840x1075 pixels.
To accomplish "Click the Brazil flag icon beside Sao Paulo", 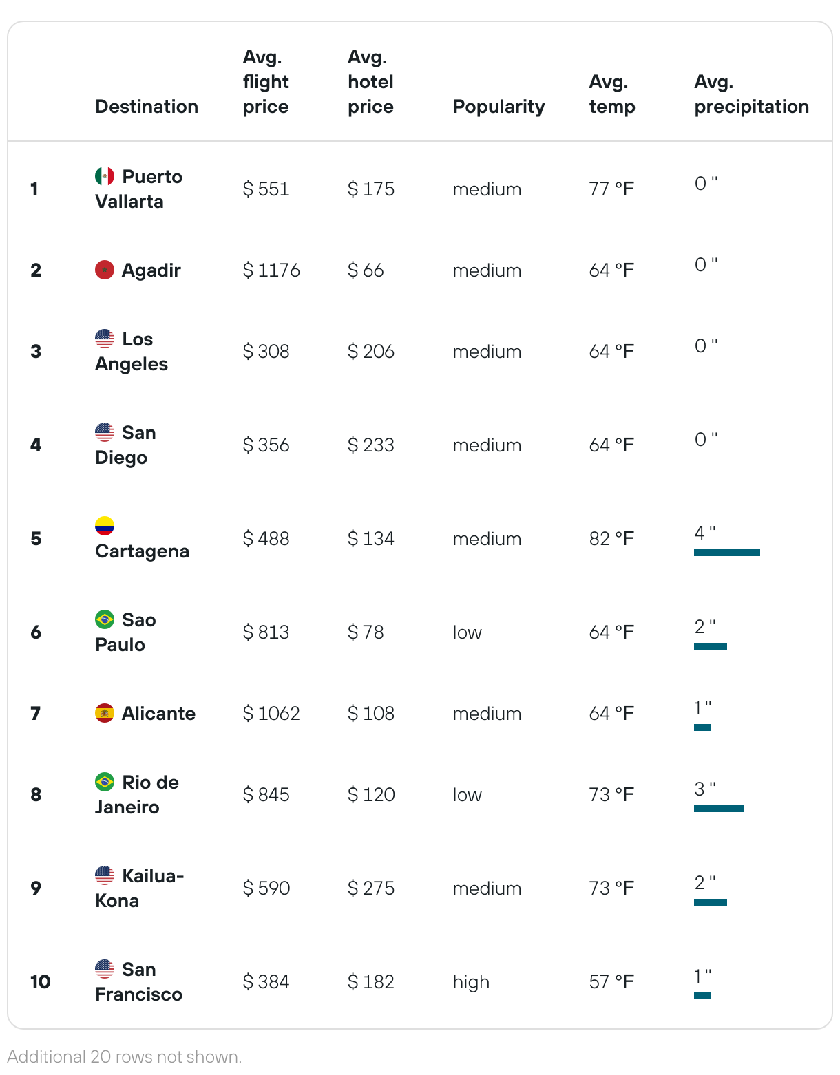I will tap(105, 619).
